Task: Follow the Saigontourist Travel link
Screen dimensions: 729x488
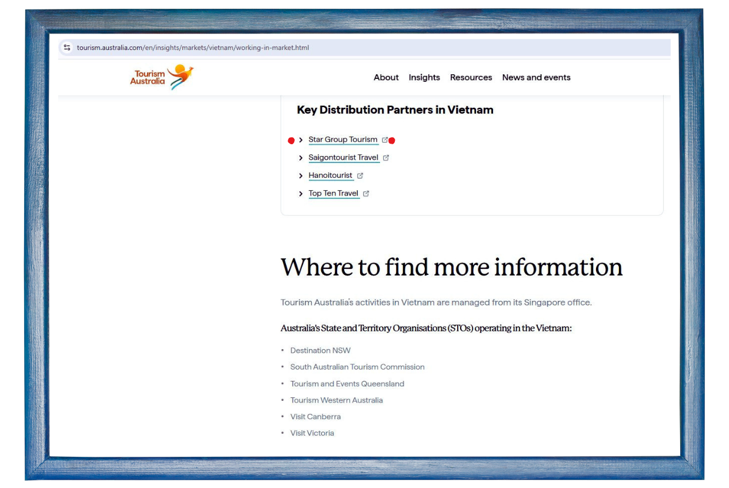Action: coord(344,157)
